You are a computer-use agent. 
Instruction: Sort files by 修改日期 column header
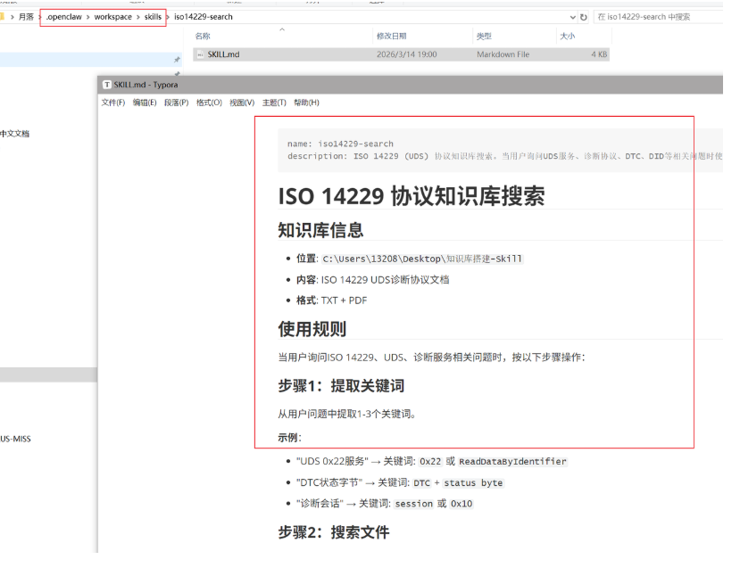click(x=391, y=37)
